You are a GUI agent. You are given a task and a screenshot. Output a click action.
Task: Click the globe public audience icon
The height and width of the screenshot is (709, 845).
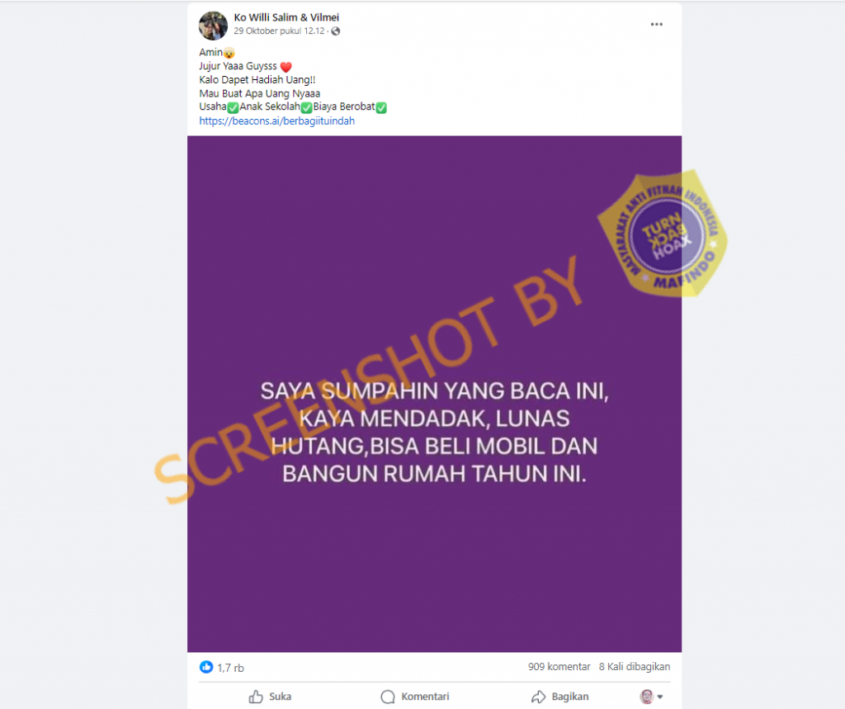(336, 31)
